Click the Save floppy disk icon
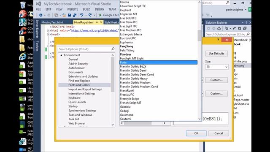Viewport: 270px width, 152px height. click(69, 15)
